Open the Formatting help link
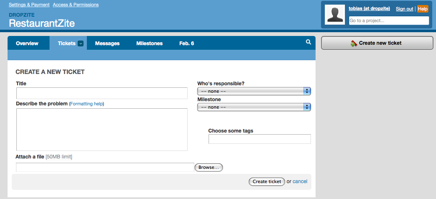436x199 pixels. [x=86, y=104]
